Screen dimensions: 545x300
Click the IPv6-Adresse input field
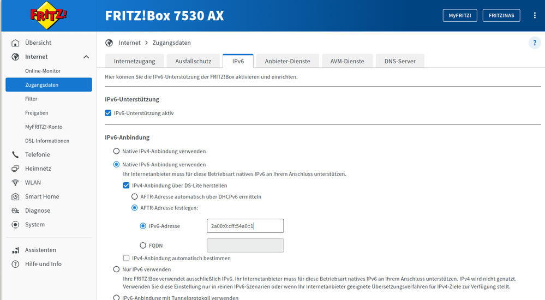245,226
